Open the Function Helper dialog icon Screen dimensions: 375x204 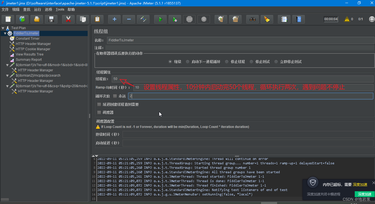click(267, 19)
